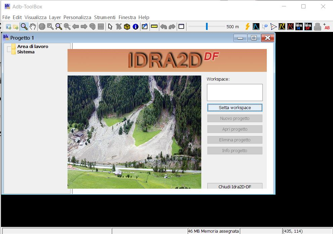
Task: Open the Strumenti menu
Action: click(x=105, y=17)
